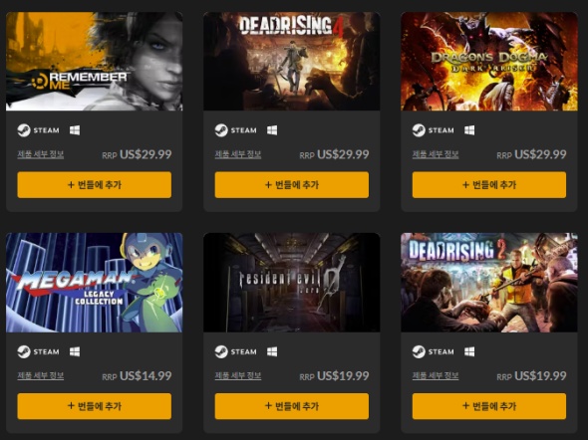Add Dead Rising 2 to the bundle
This screenshot has width=588, height=440.
click(489, 406)
